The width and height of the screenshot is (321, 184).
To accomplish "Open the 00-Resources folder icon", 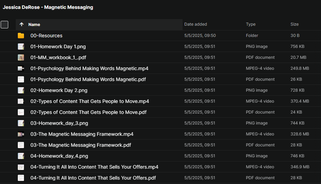I will tap(21, 36).
